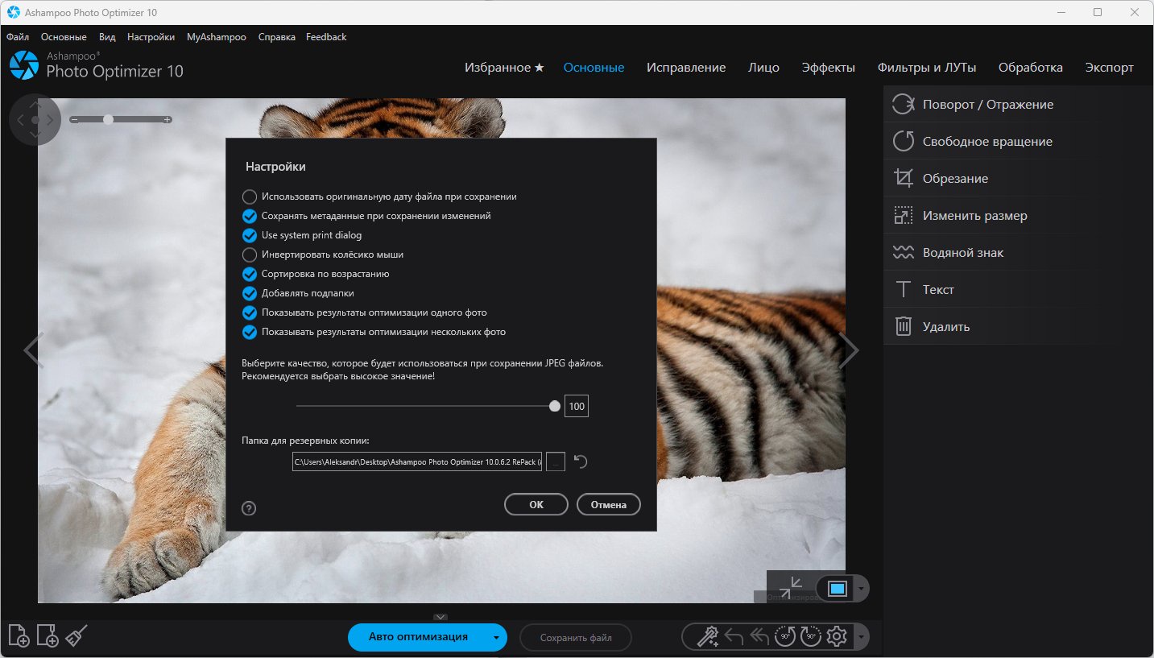This screenshot has height=658, width=1154.
Task: Click the magic wand optimize icon
Action: click(x=707, y=637)
